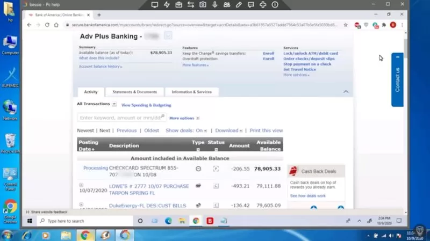Open the extensions puzzle piece icon
Image resolution: width=430 pixels, height=241 pixels.
[384, 25]
